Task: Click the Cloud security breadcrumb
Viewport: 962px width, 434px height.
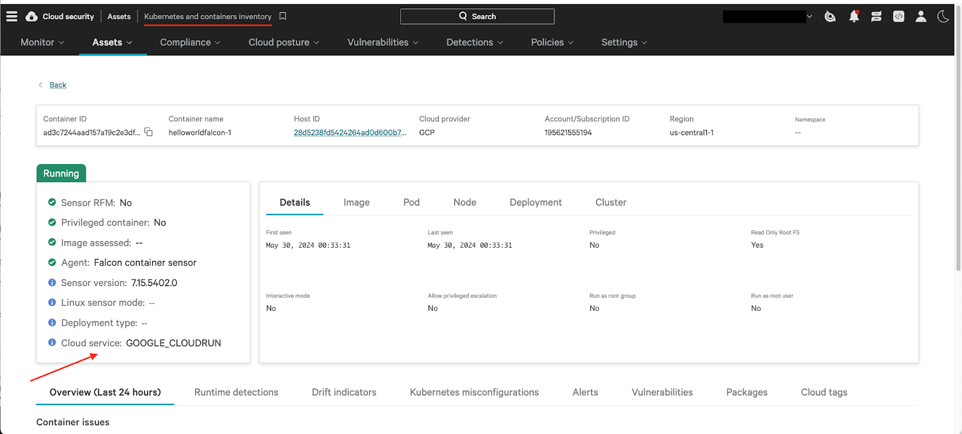Action: click(68, 16)
